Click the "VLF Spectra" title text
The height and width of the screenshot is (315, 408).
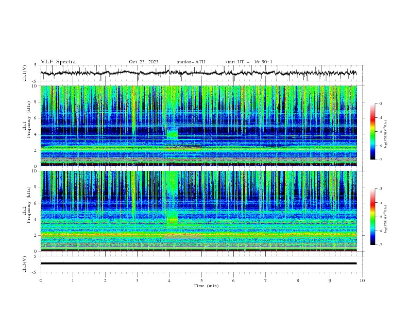pyautogui.click(x=58, y=62)
